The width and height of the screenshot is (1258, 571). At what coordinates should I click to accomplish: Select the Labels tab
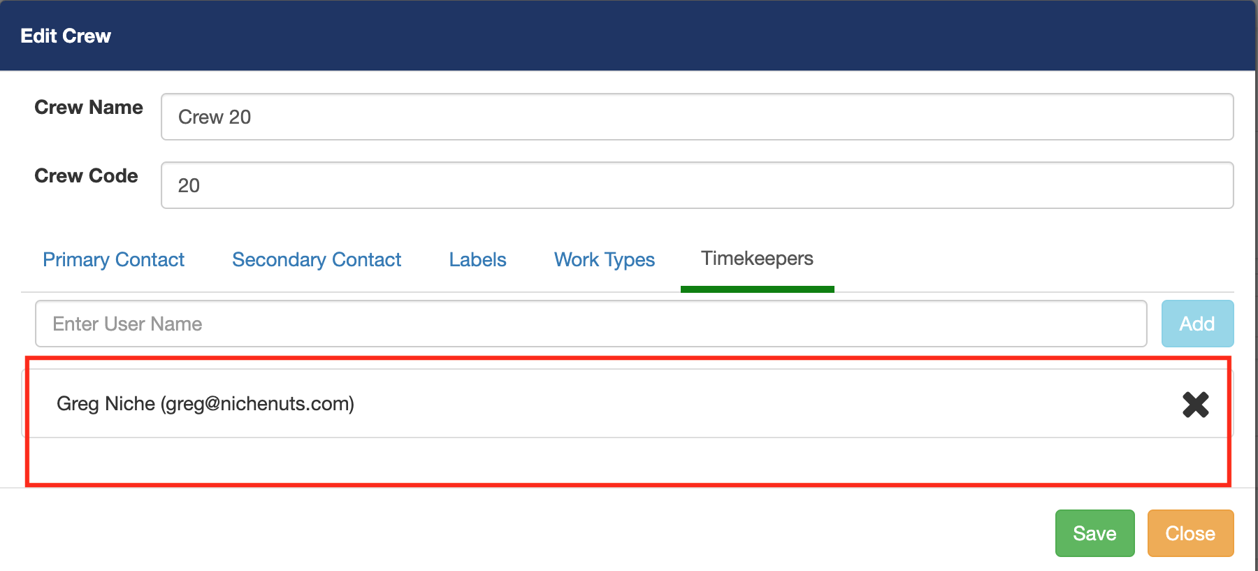(477, 260)
